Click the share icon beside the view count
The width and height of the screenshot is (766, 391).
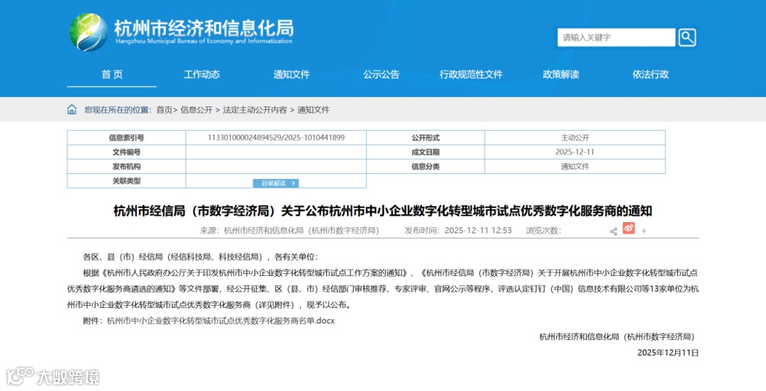614,231
